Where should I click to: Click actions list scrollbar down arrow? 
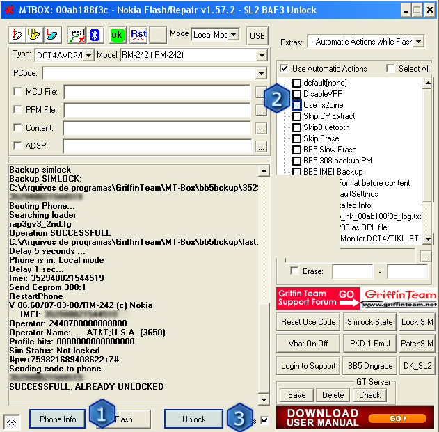click(428, 239)
